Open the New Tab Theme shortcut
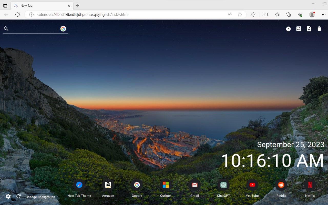 79,188
